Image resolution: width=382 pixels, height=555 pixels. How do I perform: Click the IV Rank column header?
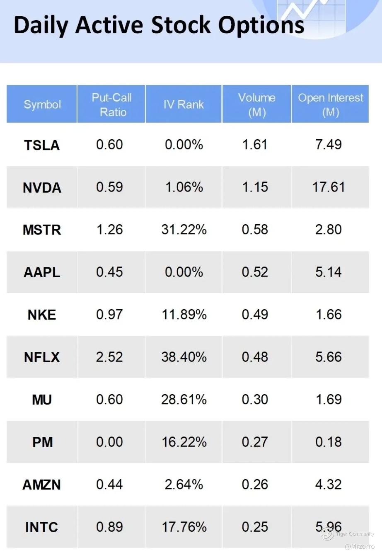[x=184, y=104]
